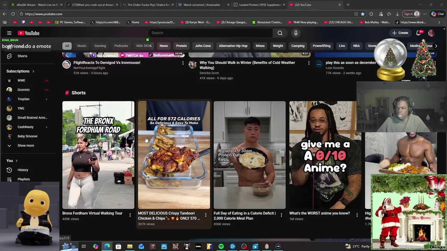Click the NotYourAverageFlight channel avatar
Viewport: 447px width, 251px height.
(66, 64)
